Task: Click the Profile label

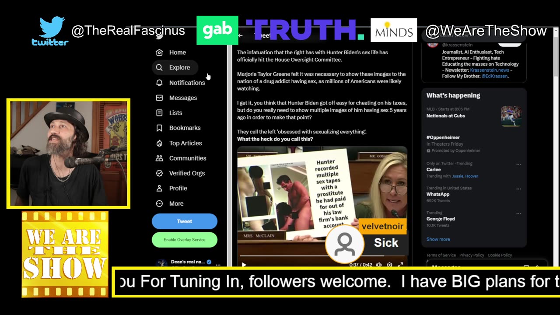Action: point(178,188)
